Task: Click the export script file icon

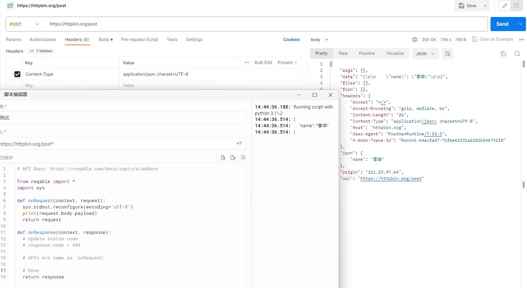Action: pos(233,157)
